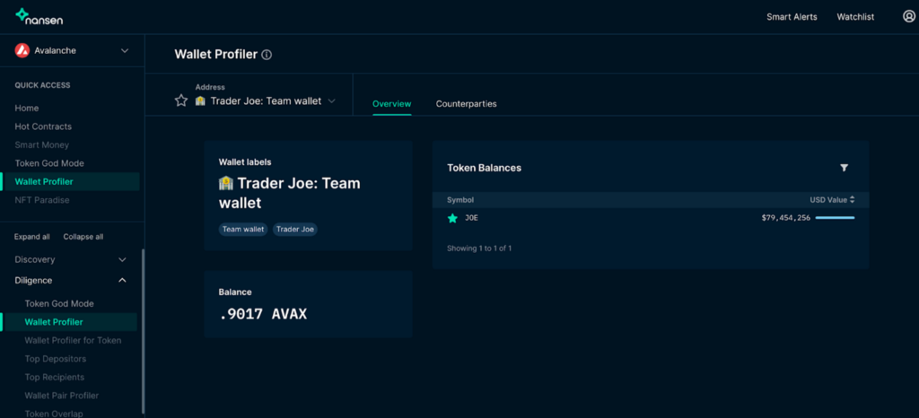
Task: Open the address dropdown chevron
Action: [332, 100]
